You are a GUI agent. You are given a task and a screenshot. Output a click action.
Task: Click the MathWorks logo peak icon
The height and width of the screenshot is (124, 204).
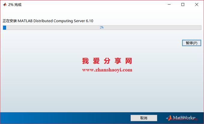coord(169,118)
